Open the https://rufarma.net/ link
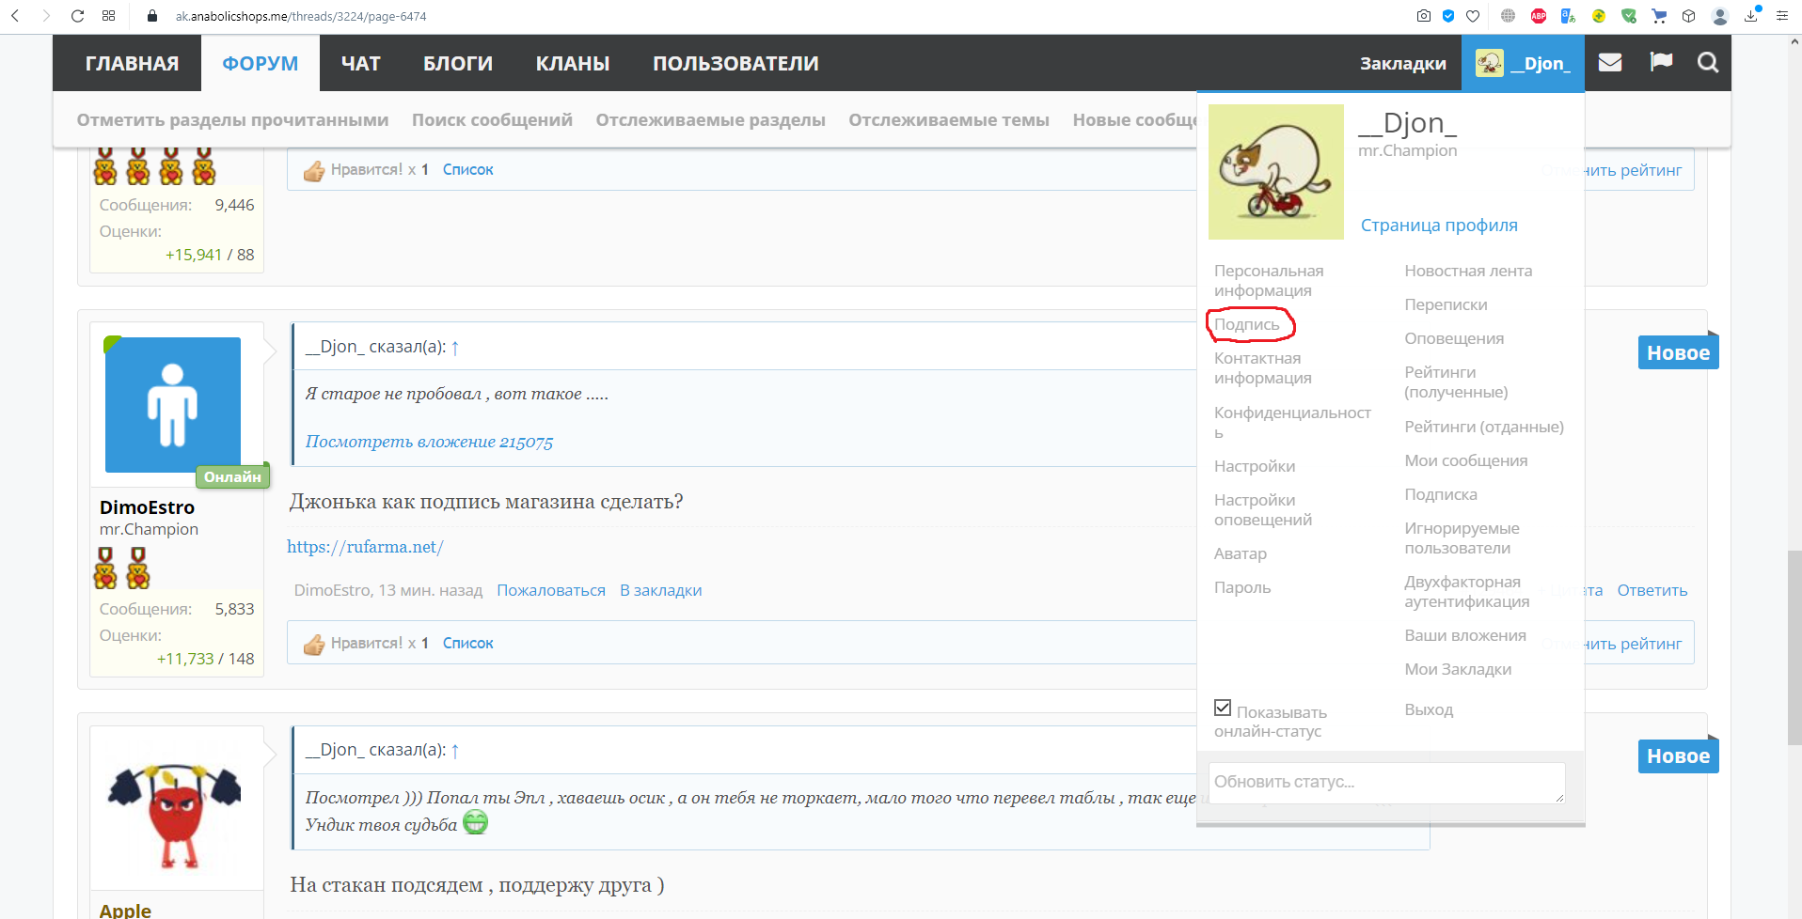Image resolution: width=1802 pixels, height=919 pixels. [366, 547]
